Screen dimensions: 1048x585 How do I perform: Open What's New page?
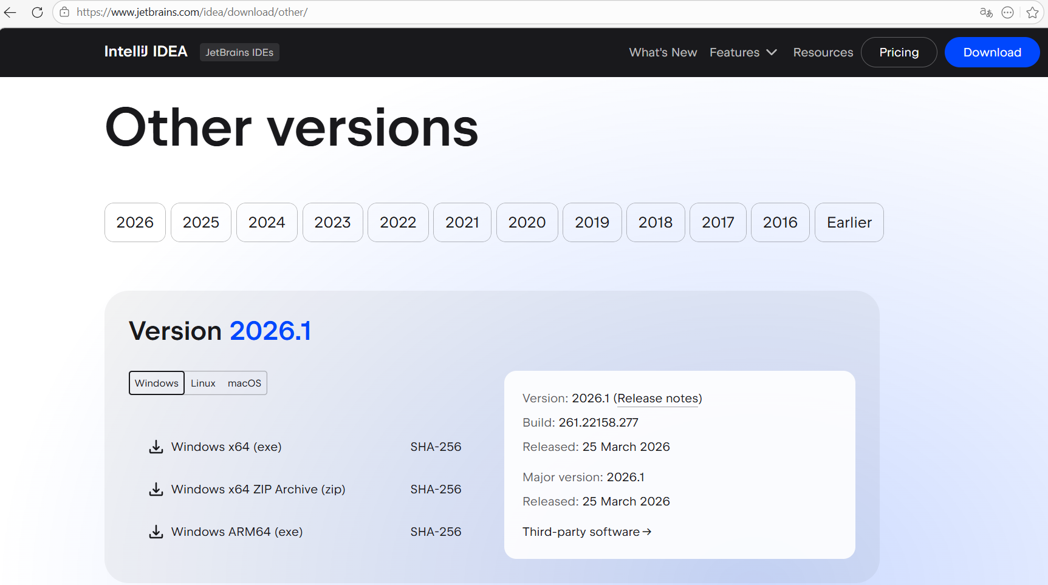[x=663, y=52]
